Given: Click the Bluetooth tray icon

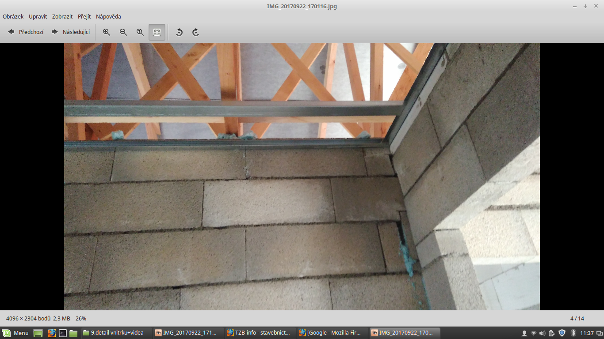Looking at the screenshot, I should [573, 333].
